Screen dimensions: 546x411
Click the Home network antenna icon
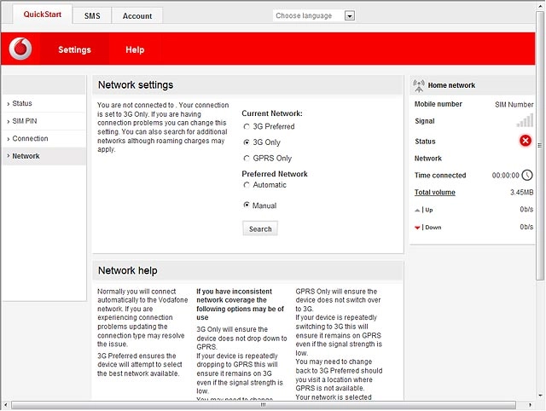419,85
